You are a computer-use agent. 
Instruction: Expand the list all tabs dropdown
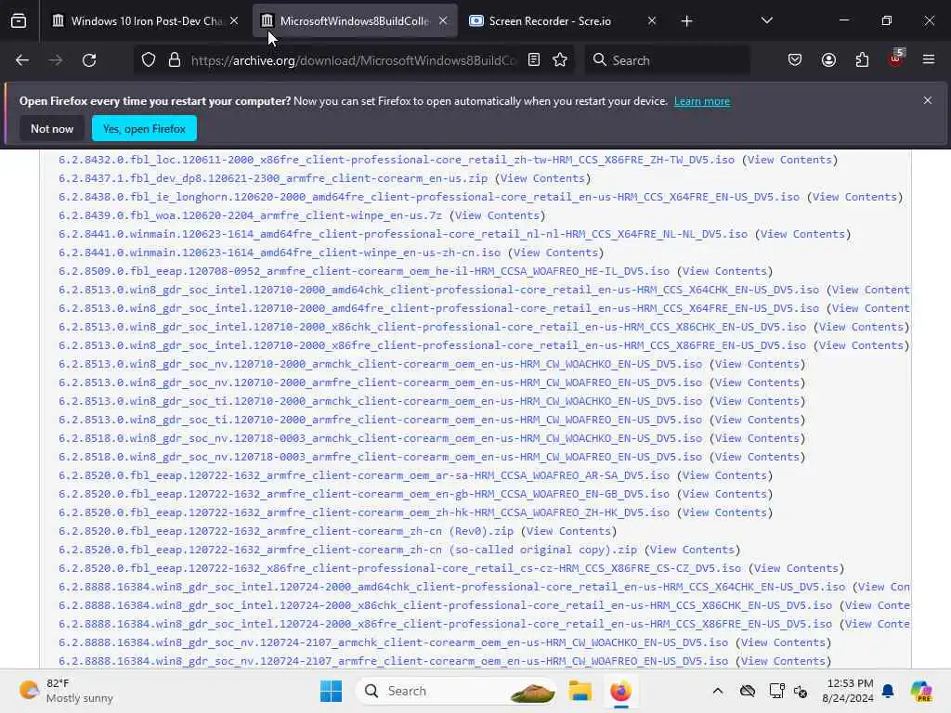766,21
